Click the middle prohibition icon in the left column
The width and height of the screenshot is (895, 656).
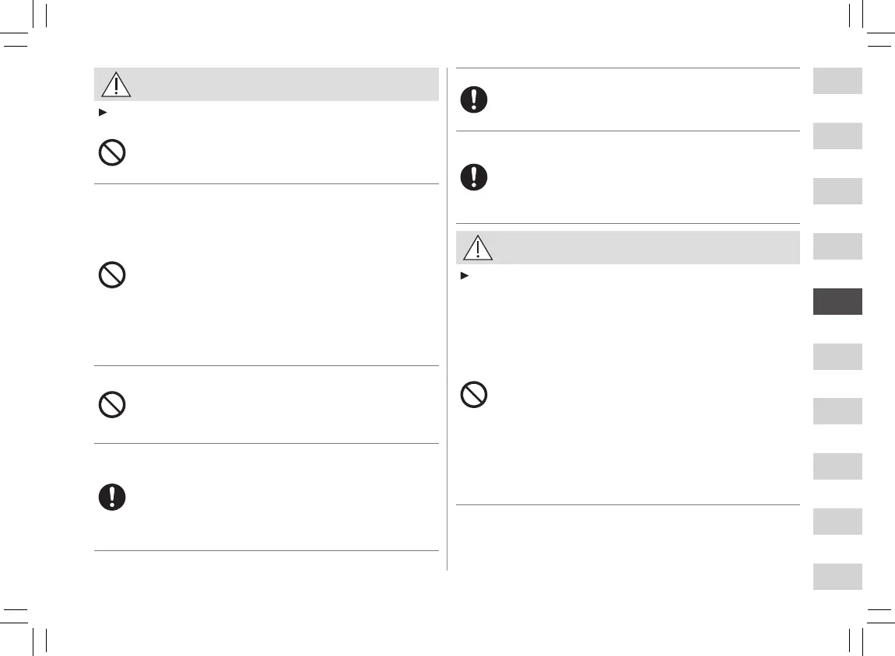coord(113,275)
